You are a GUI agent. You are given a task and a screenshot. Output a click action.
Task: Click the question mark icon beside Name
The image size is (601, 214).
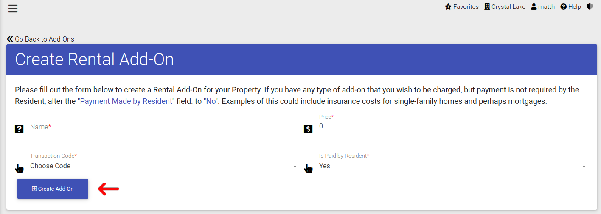coord(19,129)
